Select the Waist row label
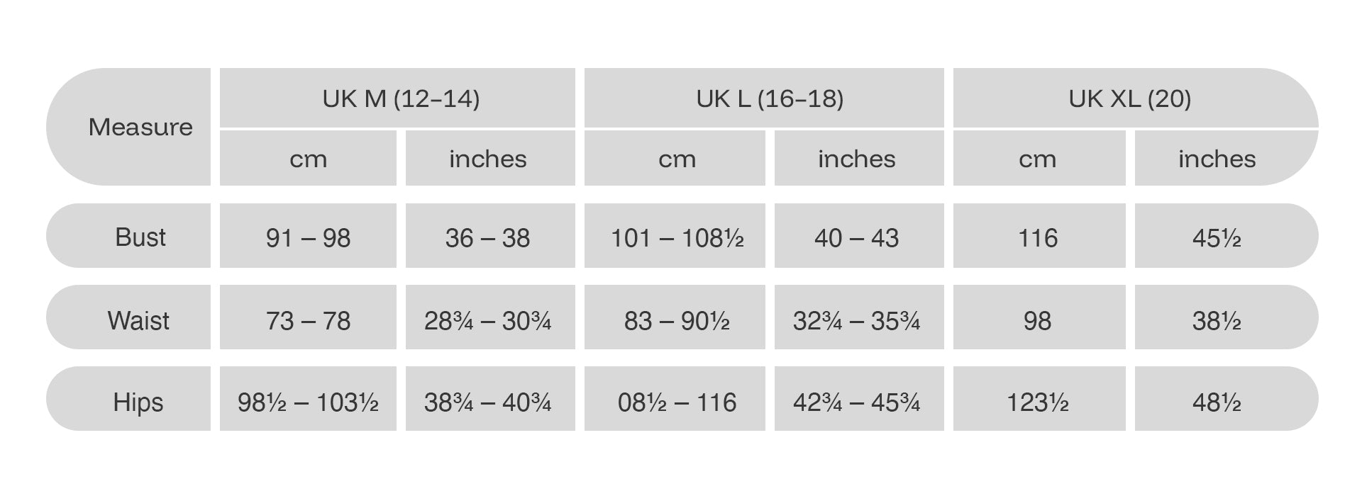 click(x=138, y=320)
